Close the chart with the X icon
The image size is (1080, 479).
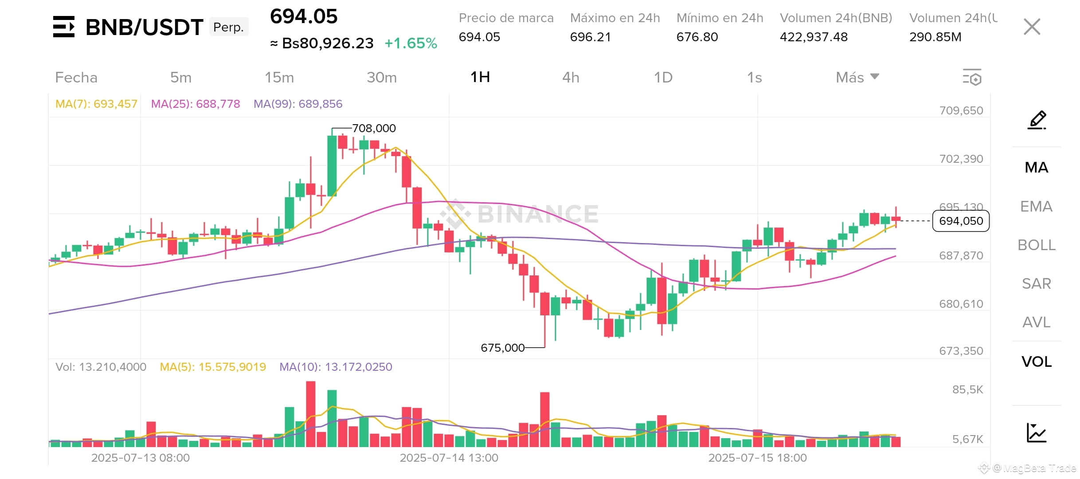(1032, 27)
